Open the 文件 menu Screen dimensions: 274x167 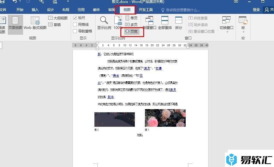tap(3, 10)
